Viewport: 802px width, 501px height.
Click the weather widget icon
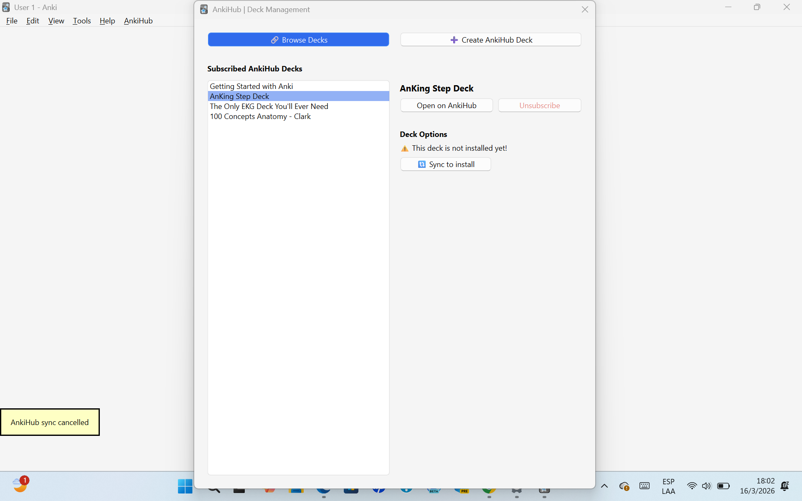[20, 485]
